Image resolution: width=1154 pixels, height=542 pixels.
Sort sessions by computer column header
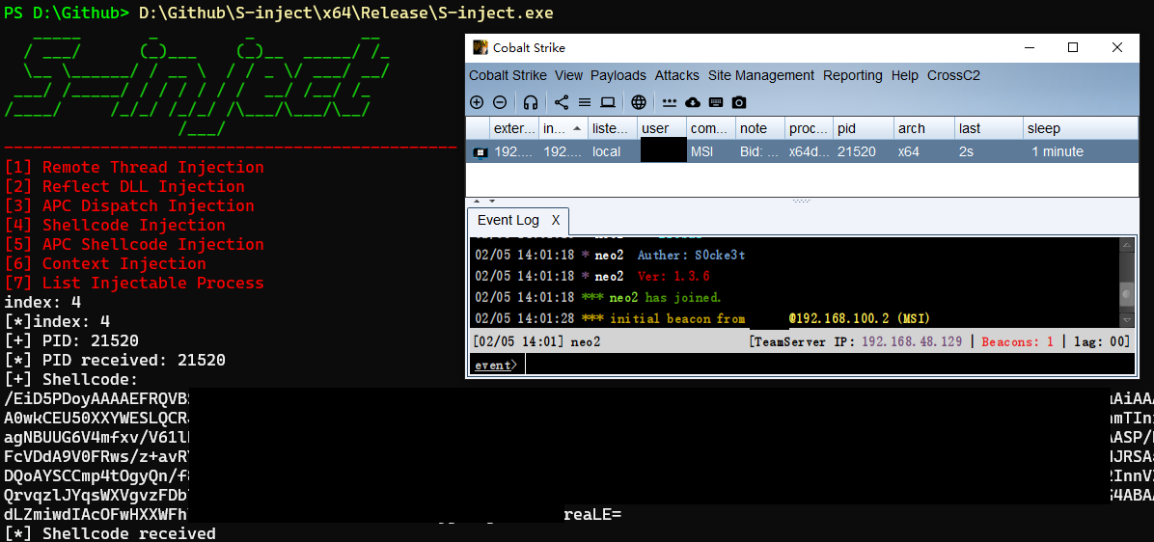point(711,128)
